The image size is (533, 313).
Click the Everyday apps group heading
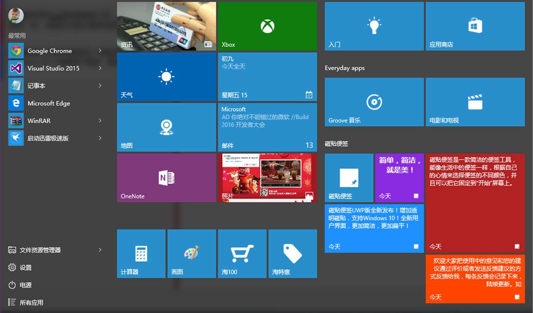tap(345, 68)
